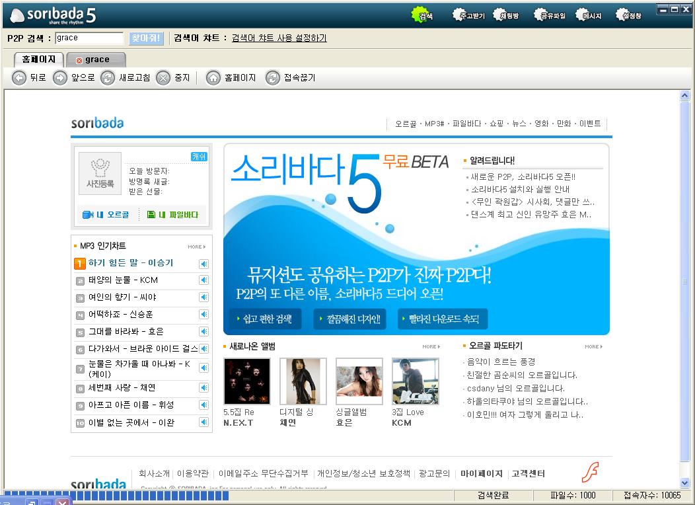695x505 pixels.
Task: Open the 설정창 settings window
Action: pos(629,16)
